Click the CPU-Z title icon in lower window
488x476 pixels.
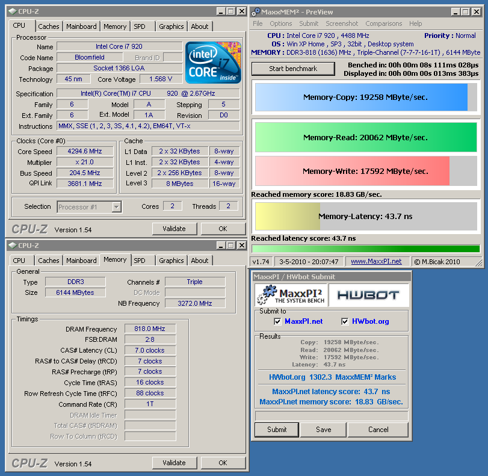13,246
